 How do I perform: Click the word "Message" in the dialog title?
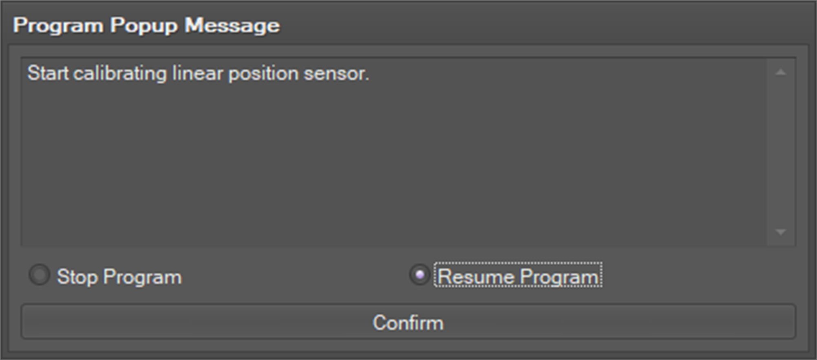coord(232,25)
